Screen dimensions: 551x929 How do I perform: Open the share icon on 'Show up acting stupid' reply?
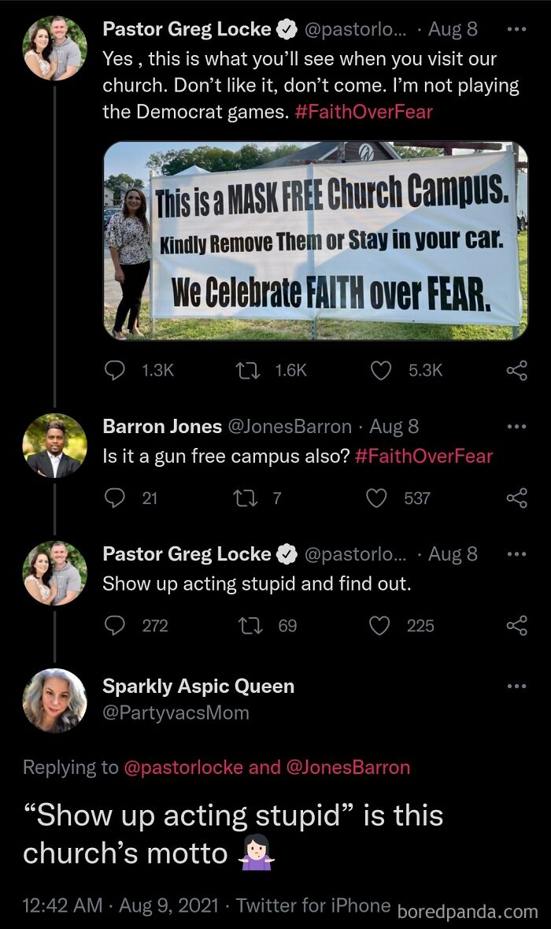516,626
